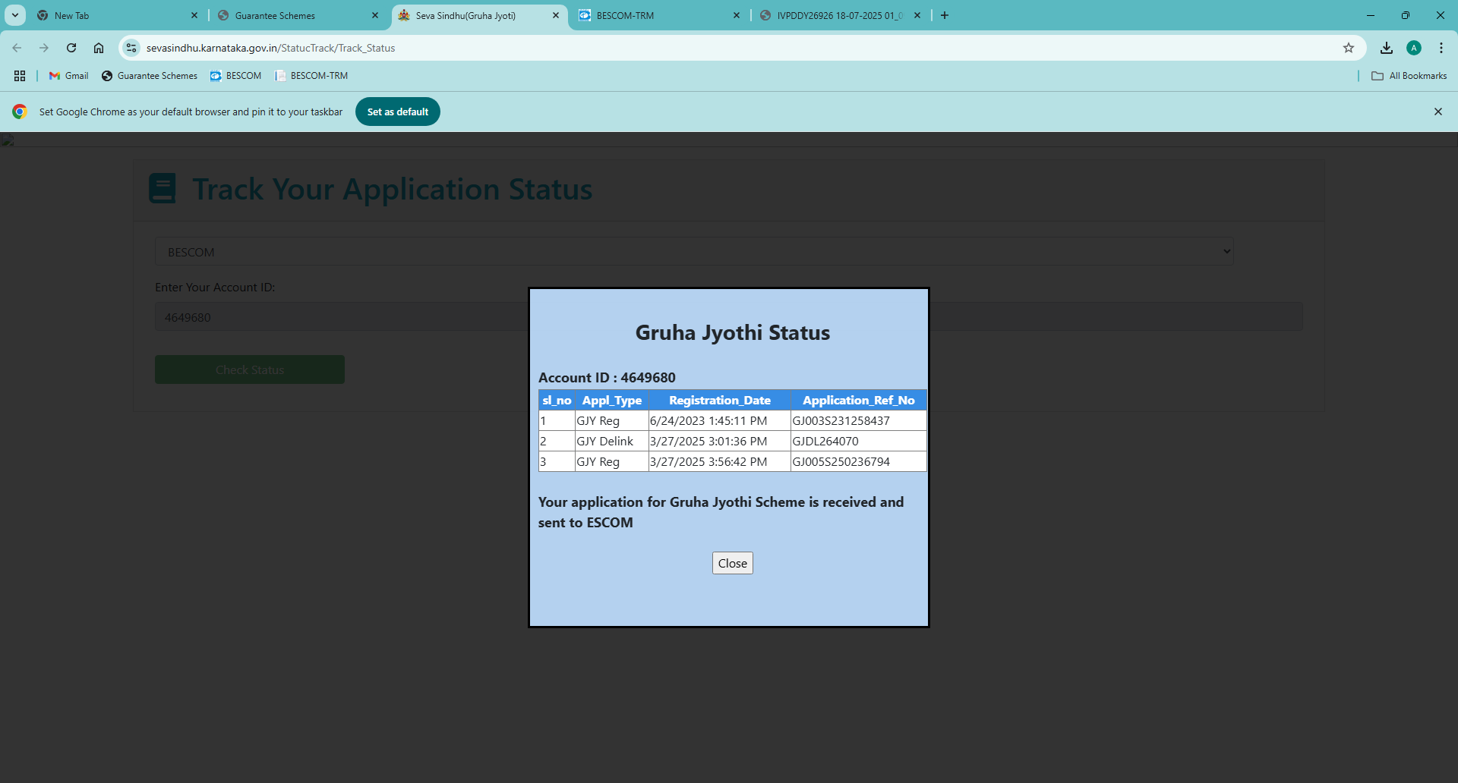View site information icon in address bar

pyautogui.click(x=131, y=48)
